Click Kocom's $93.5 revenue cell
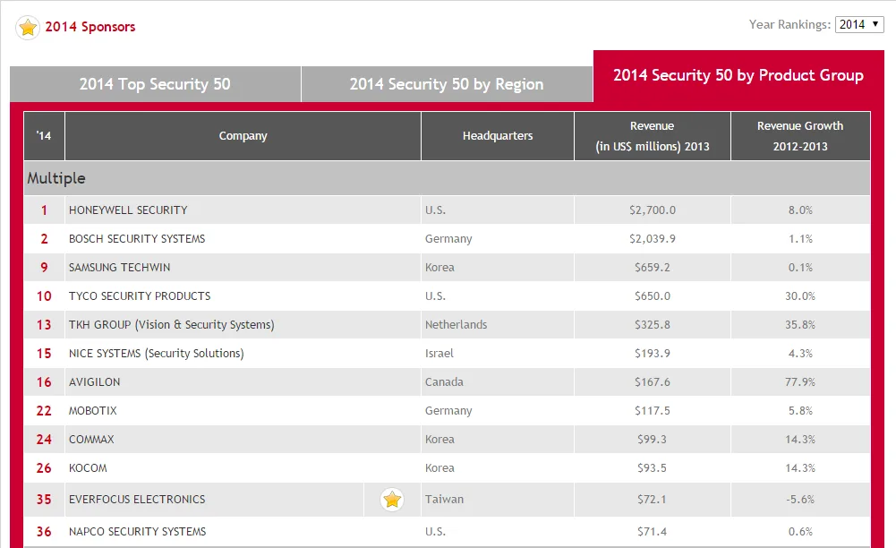 click(x=652, y=468)
